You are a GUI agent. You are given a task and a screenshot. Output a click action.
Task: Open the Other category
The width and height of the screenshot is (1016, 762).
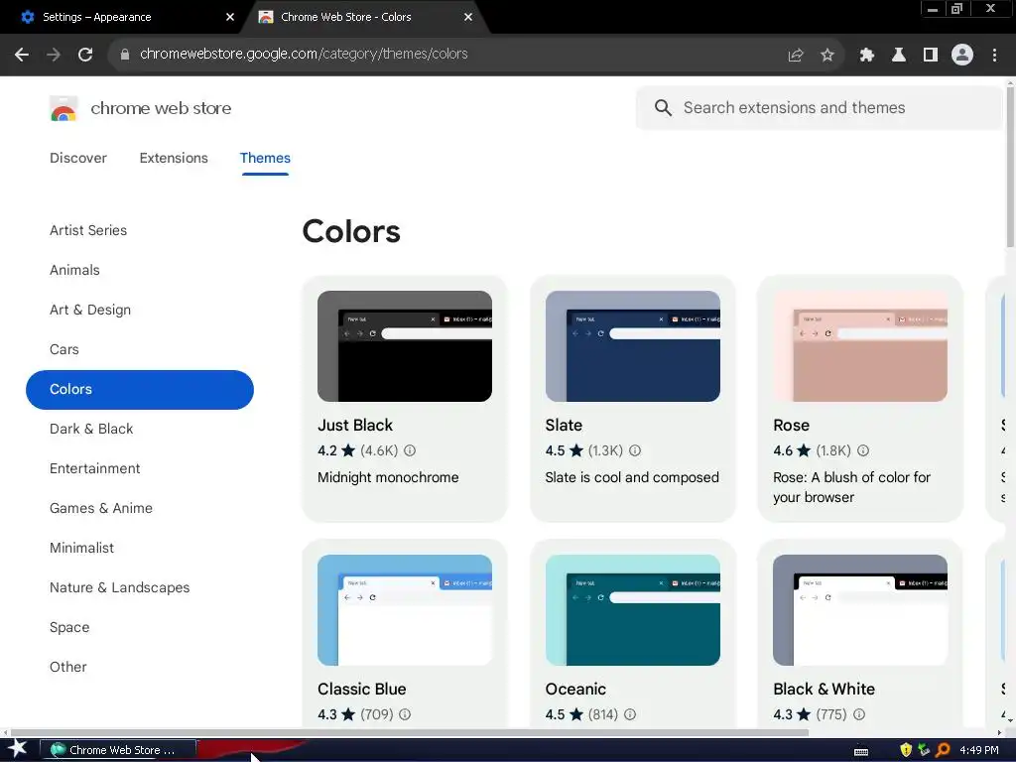(68, 667)
